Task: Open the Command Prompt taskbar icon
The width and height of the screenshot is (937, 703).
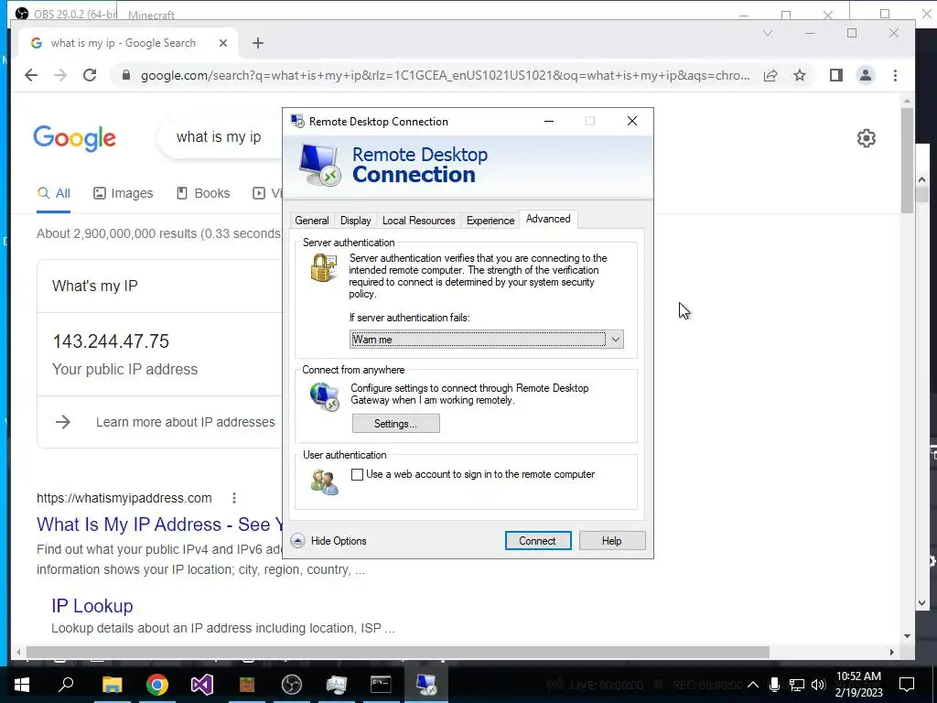Action: 381,685
